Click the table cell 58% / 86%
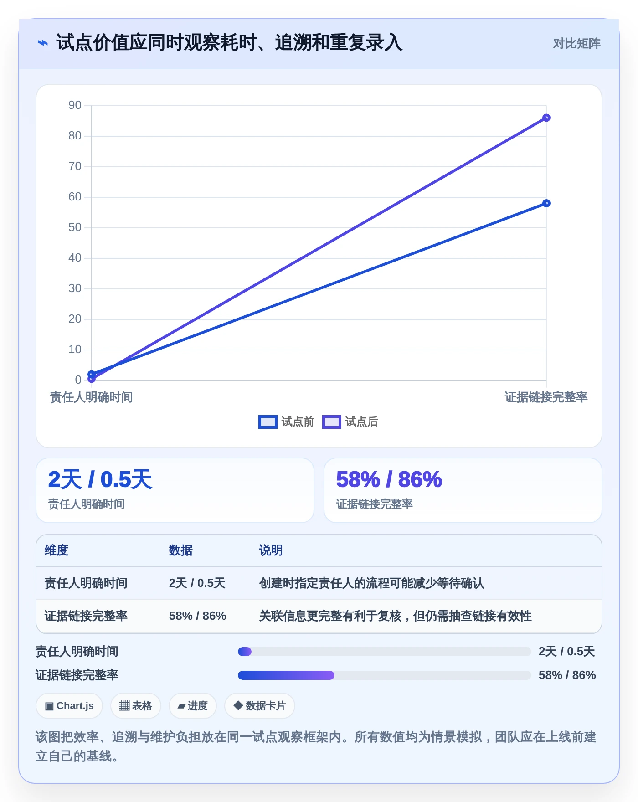Image resolution: width=638 pixels, height=802 pixels. pos(197,616)
